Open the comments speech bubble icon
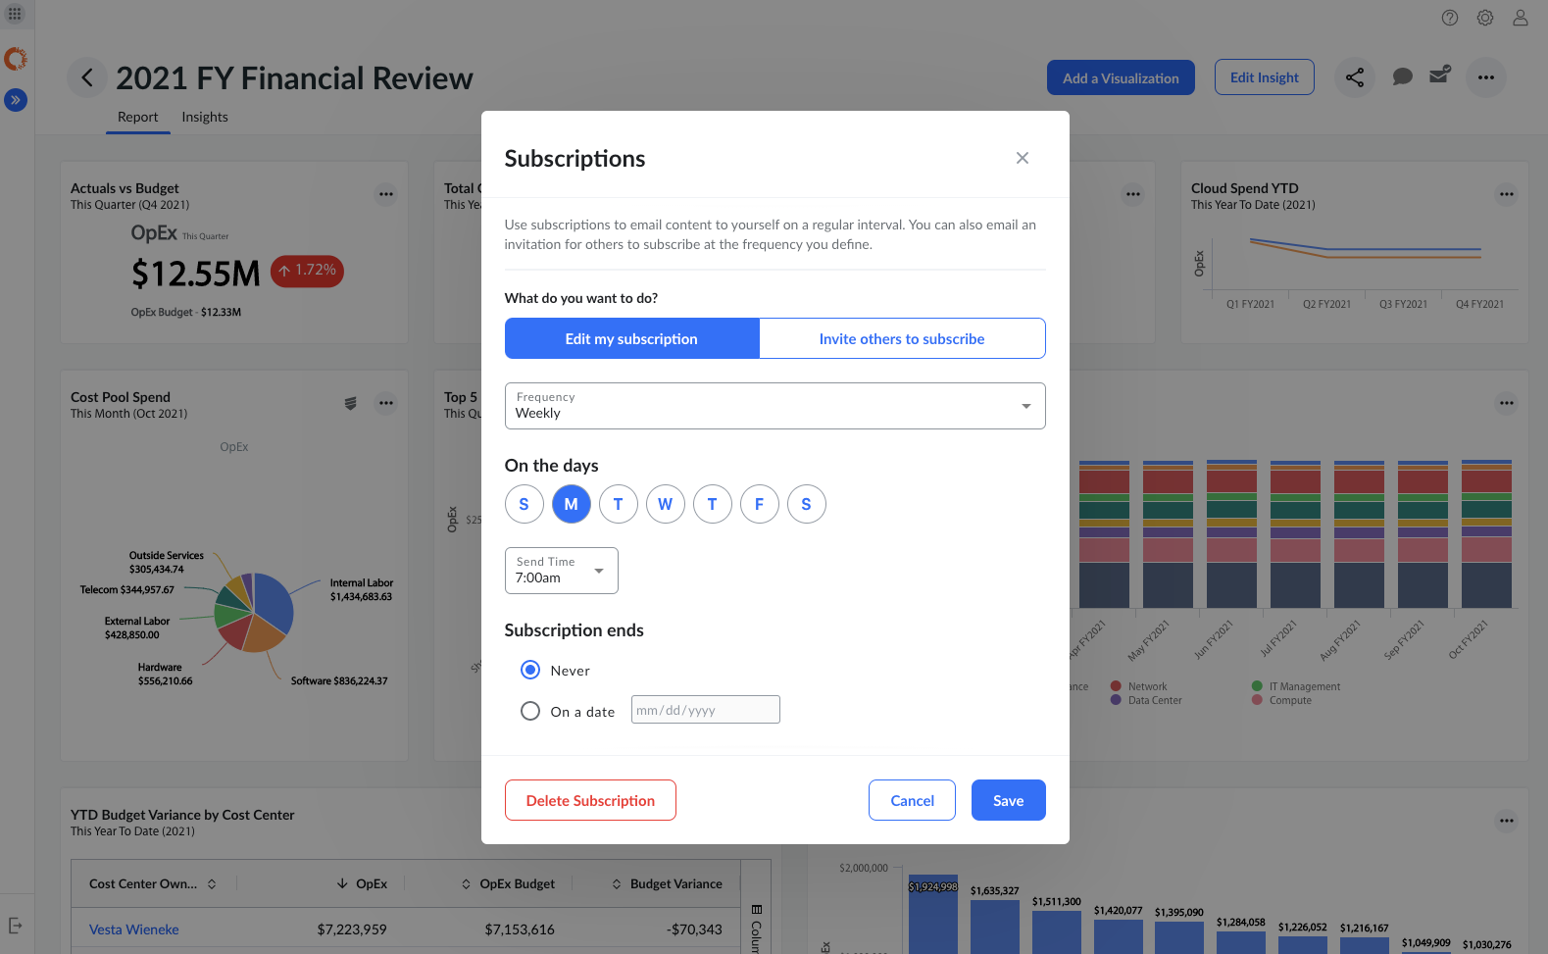This screenshot has height=954, width=1548. click(x=1402, y=76)
